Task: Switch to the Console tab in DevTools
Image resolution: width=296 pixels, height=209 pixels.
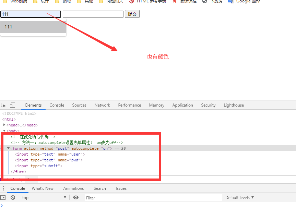Action: coord(57,105)
